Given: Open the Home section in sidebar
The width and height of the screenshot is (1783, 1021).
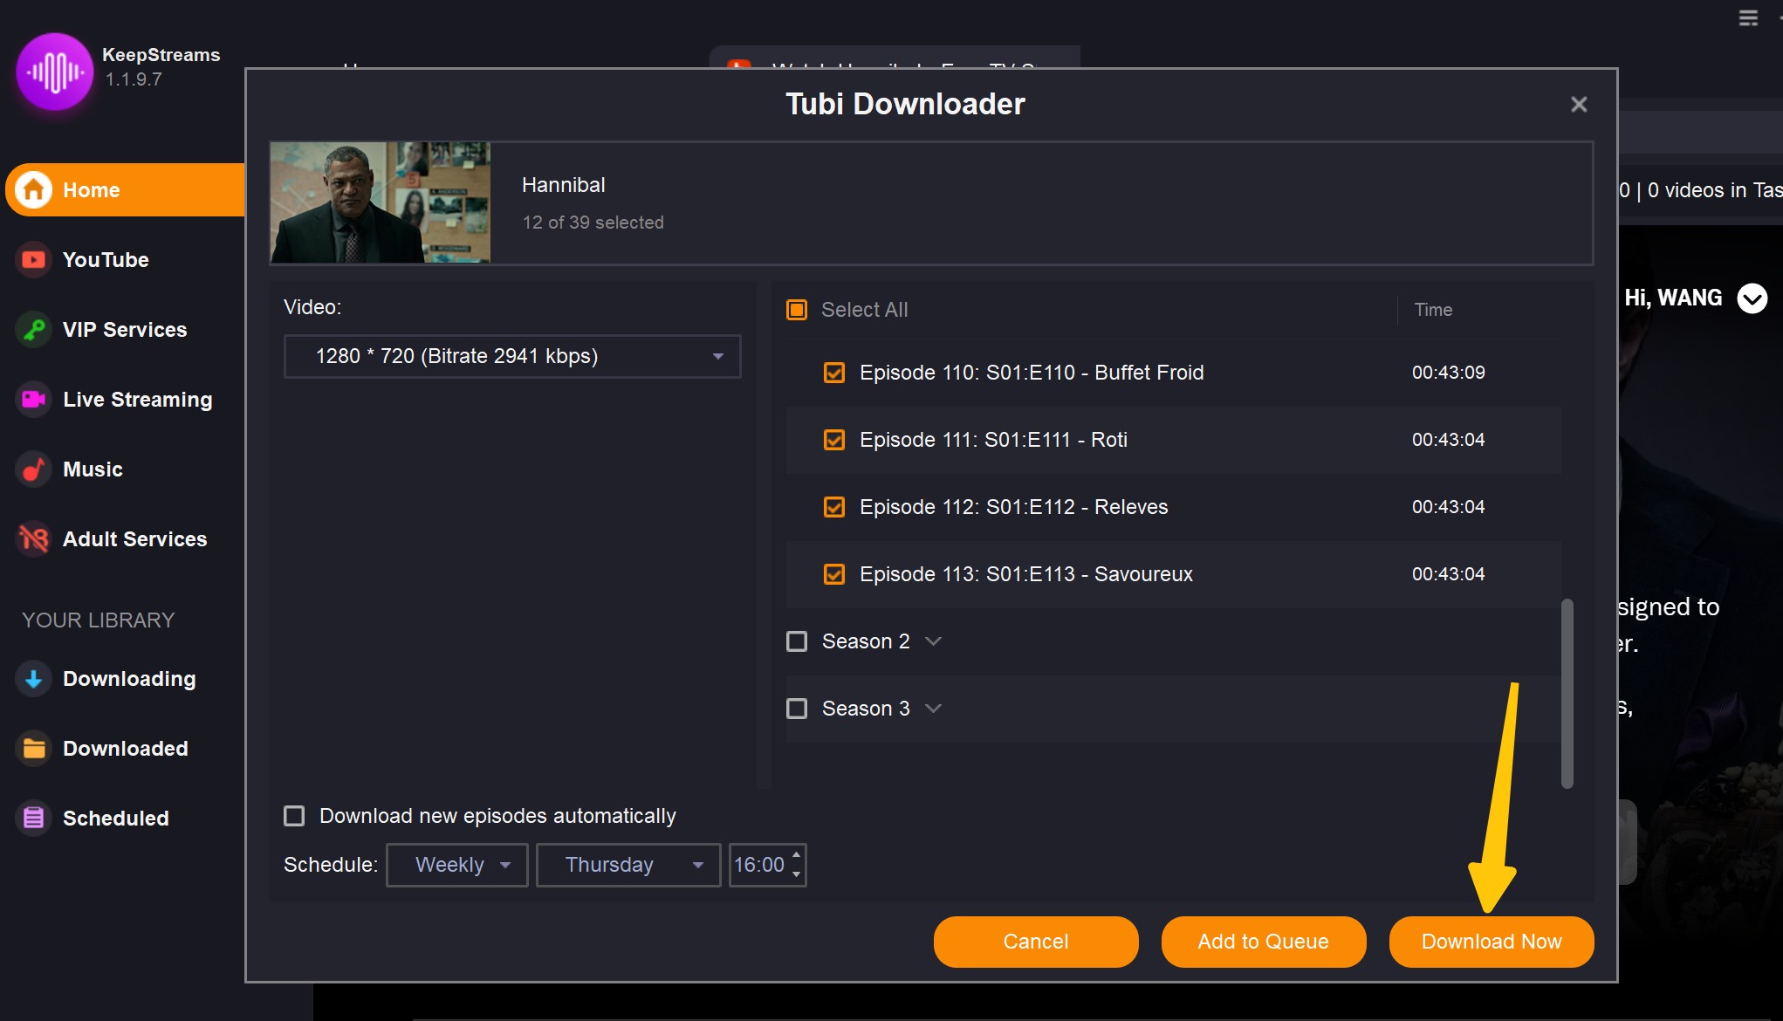Looking at the screenshot, I should 125,189.
